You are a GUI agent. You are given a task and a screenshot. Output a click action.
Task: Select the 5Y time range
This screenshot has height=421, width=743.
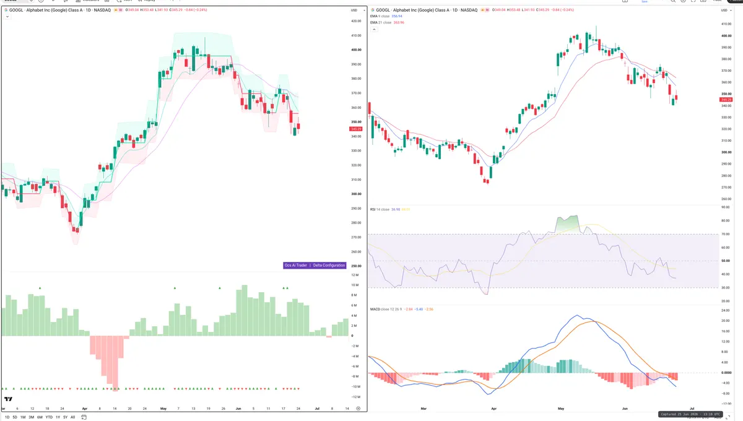pos(65,417)
